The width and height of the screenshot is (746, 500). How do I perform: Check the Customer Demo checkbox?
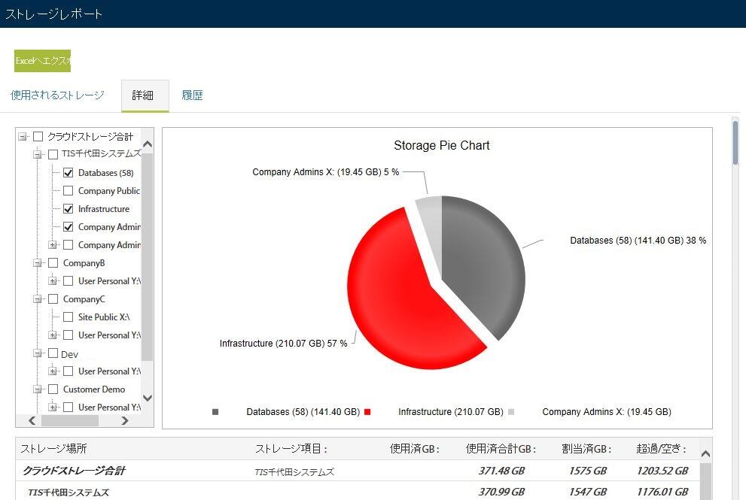[x=53, y=389]
